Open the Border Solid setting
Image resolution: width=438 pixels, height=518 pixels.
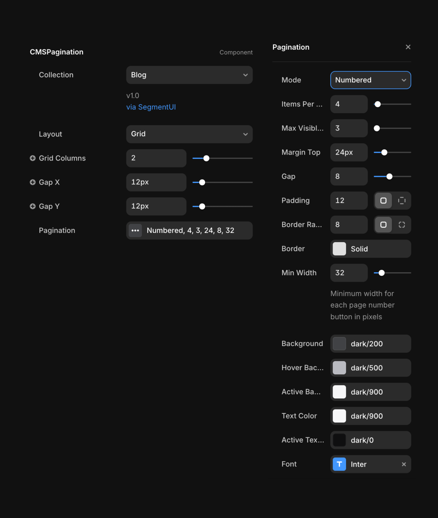click(x=370, y=249)
